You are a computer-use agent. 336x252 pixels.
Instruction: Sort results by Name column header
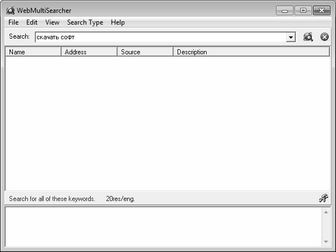pos(33,52)
